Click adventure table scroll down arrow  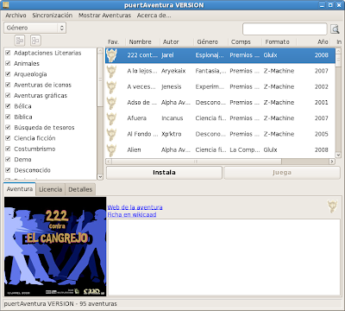pyautogui.click(x=338, y=155)
